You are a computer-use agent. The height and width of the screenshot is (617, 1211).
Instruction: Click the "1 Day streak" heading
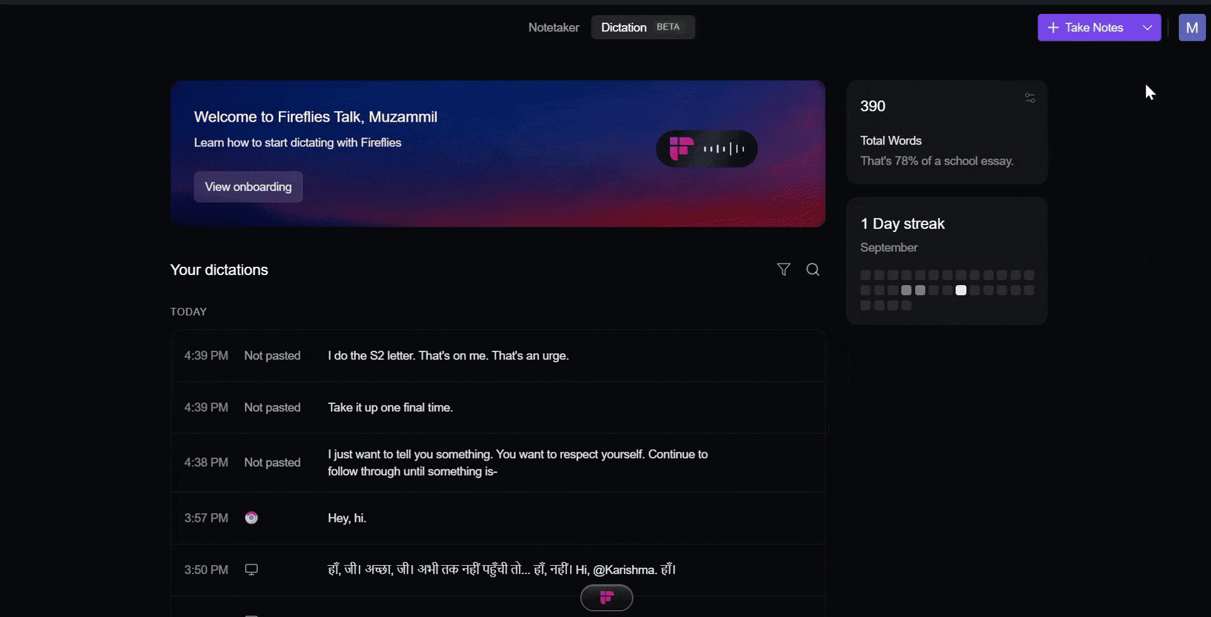point(903,224)
